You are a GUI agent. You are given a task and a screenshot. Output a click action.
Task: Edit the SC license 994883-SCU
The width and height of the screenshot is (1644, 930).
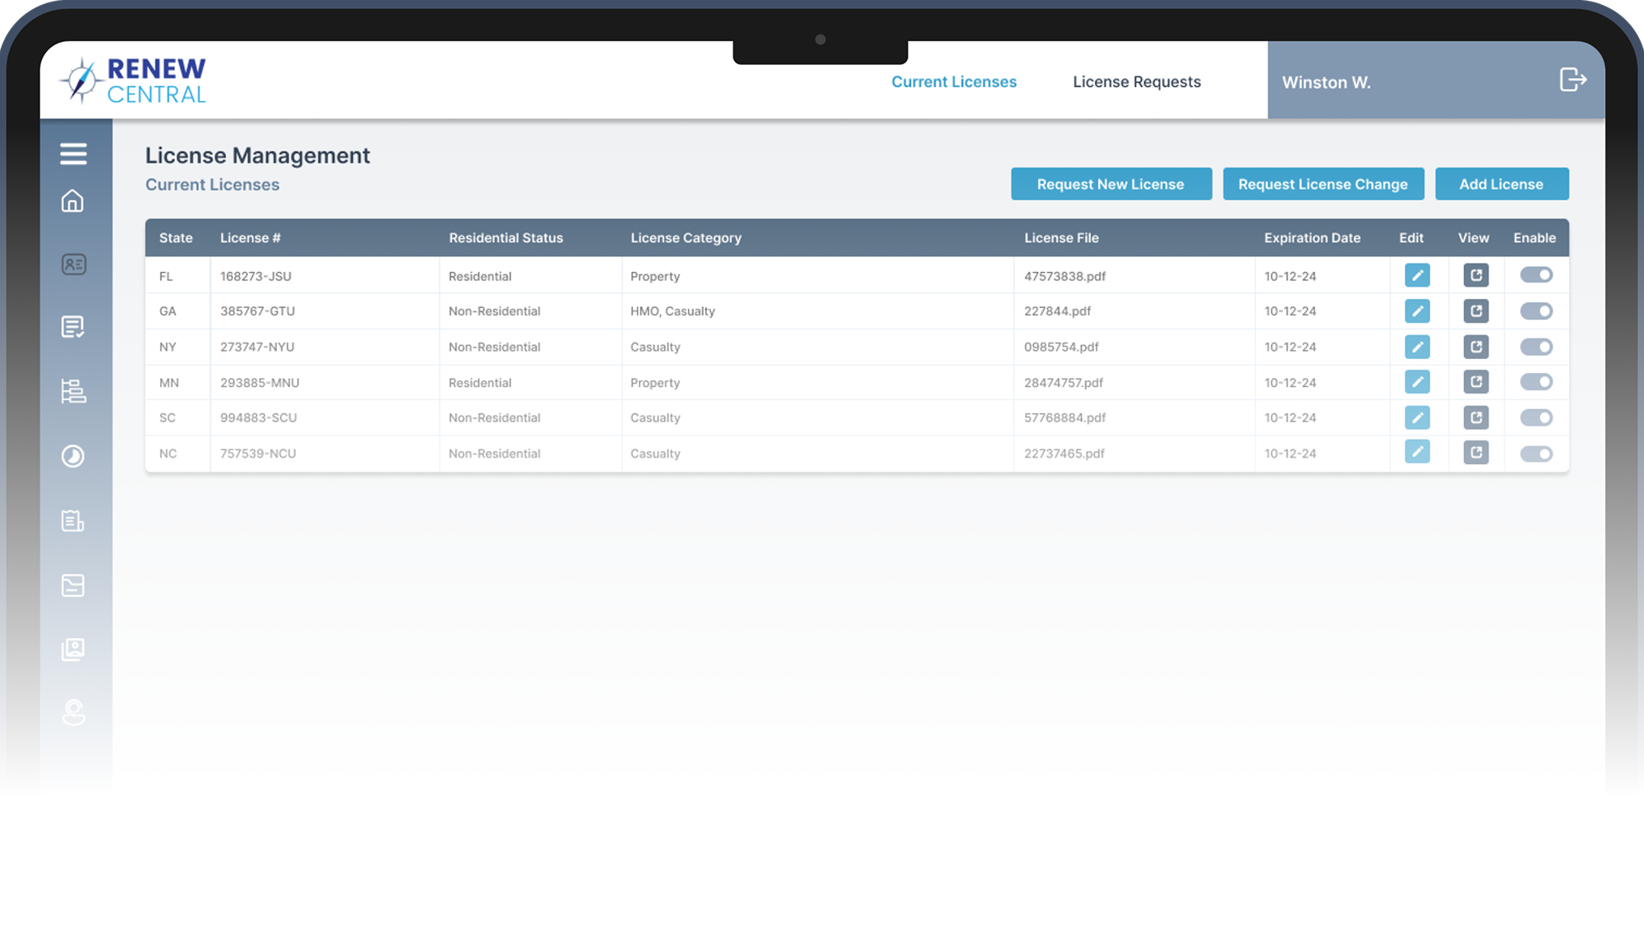(x=1417, y=417)
